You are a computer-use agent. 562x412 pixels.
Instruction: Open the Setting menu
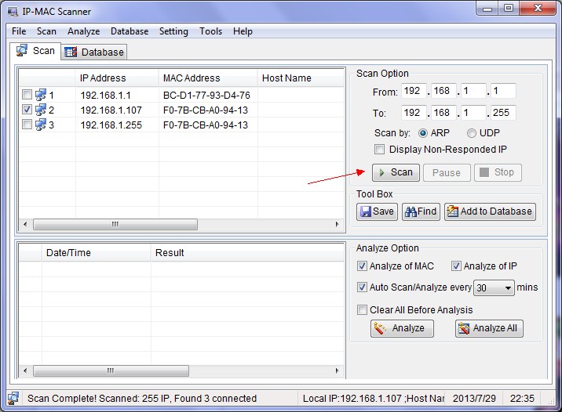[173, 31]
